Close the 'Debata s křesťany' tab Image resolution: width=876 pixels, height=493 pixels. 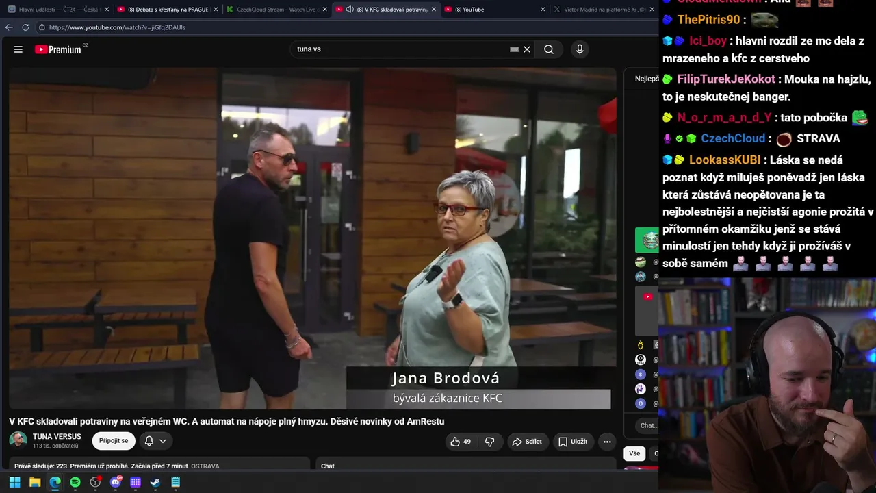coord(216,10)
